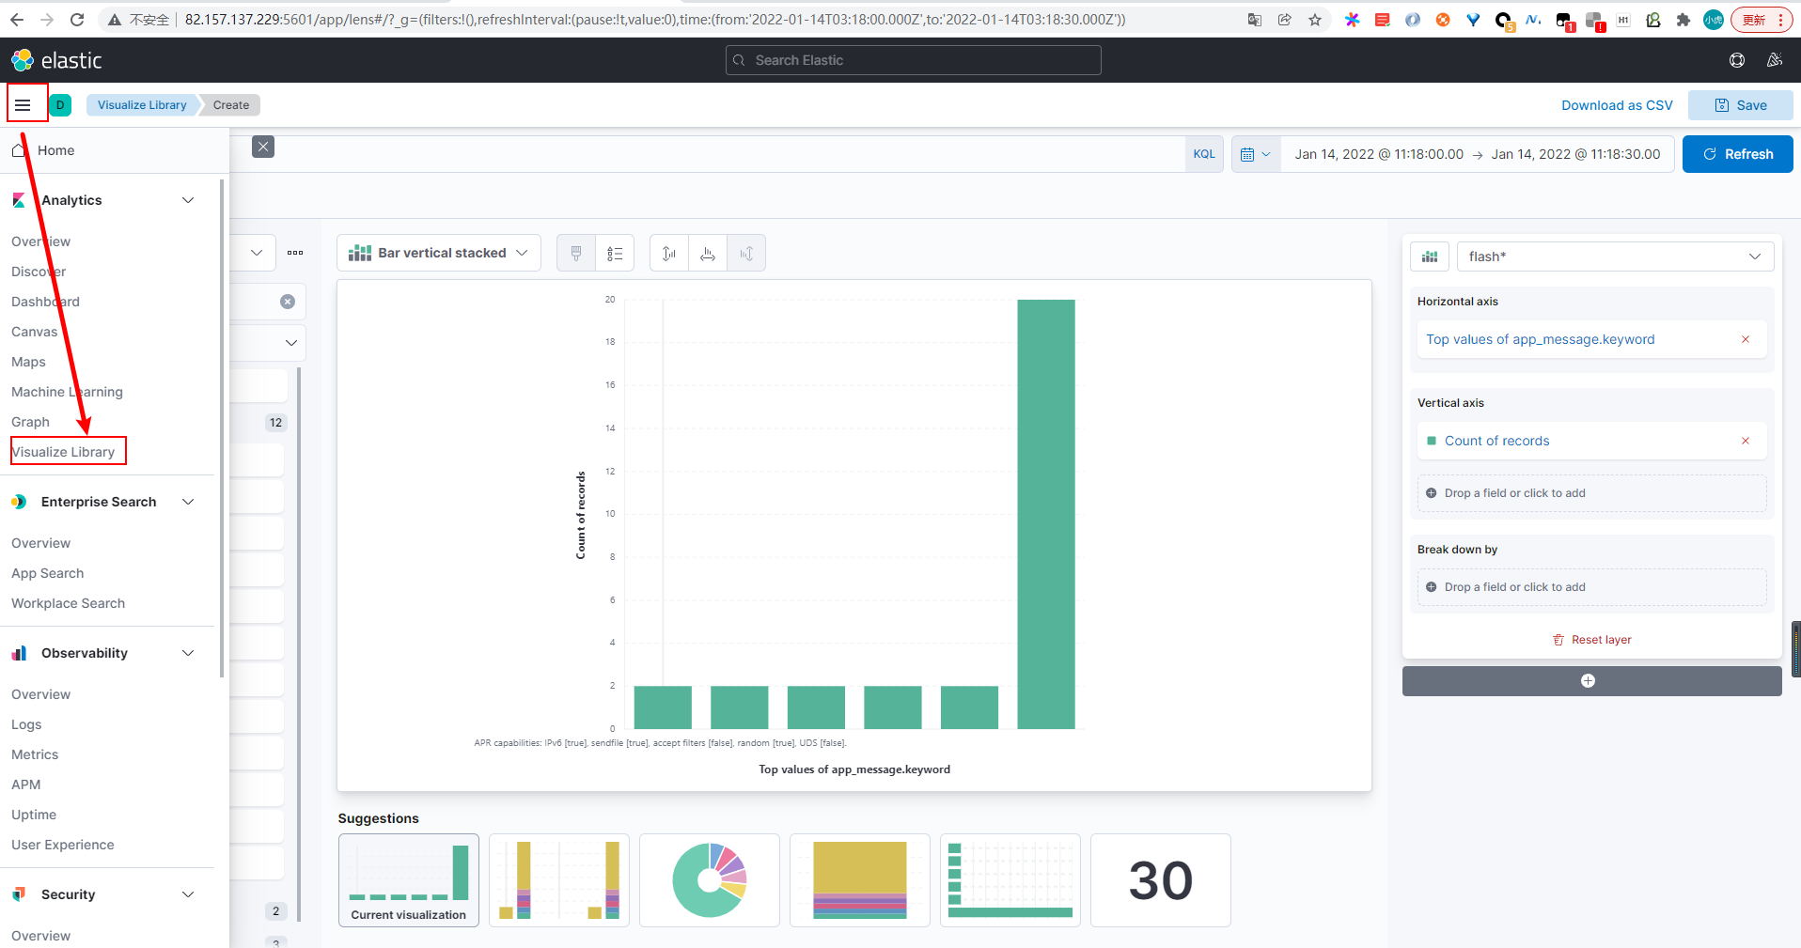Viewport: 1801px width, 948px height.
Task: Remove Top values of app_message.keyword dimension
Action: [x=1746, y=339]
